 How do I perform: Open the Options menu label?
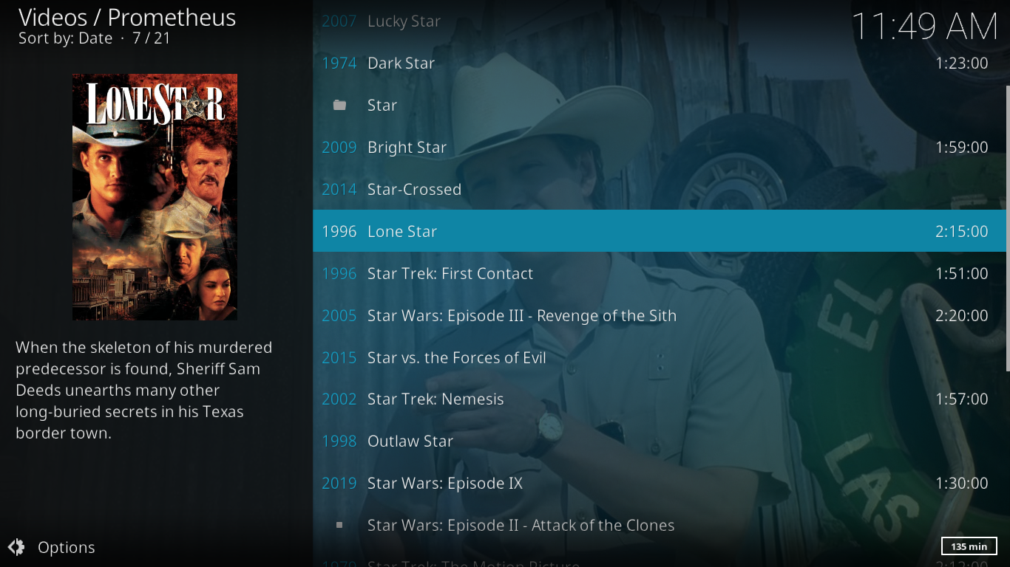(x=67, y=547)
